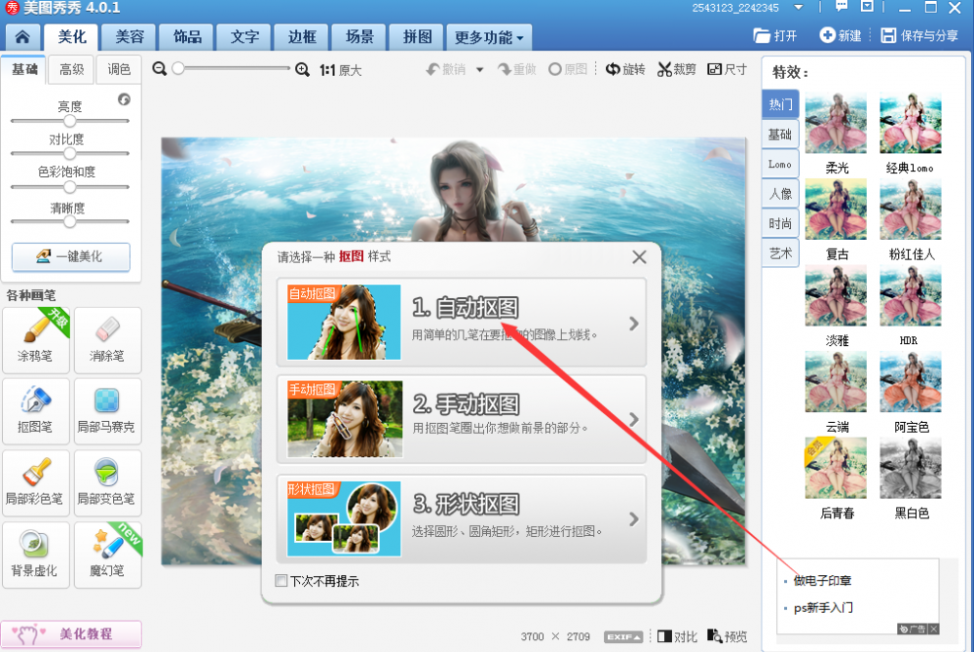Apply the 柔光 effect thumbnail
The width and height of the screenshot is (974, 652).
836,124
